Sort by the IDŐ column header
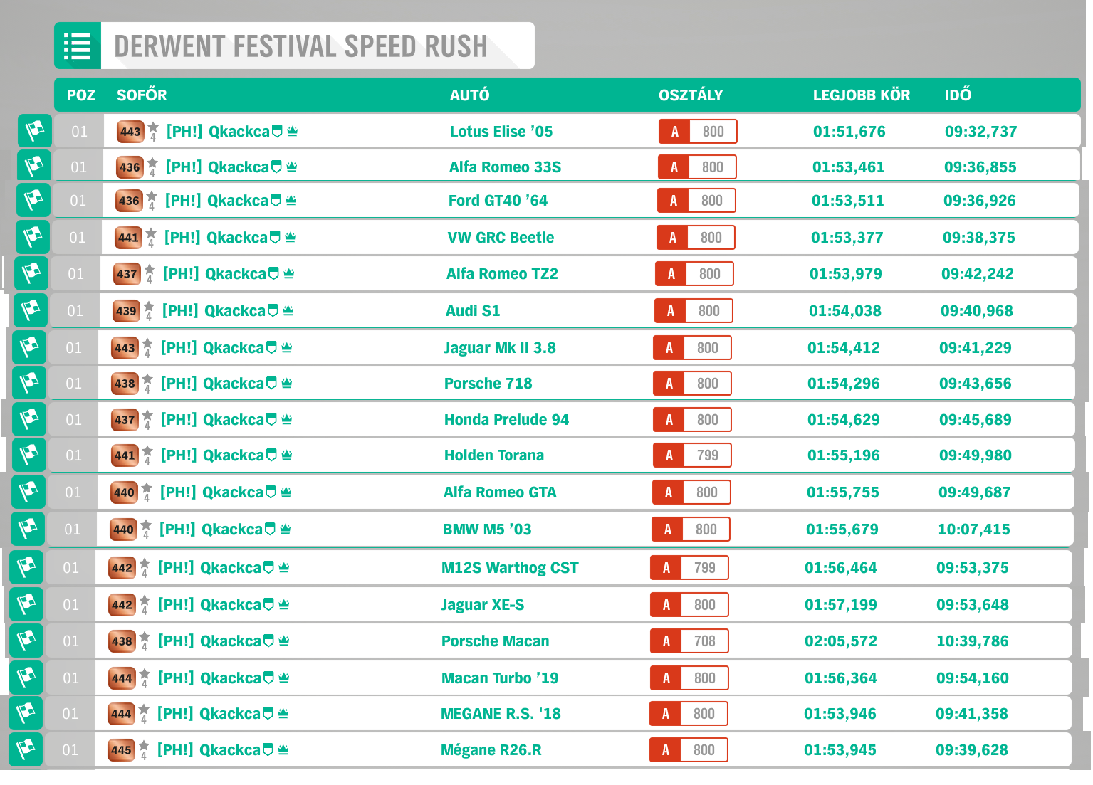This screenshot has height=785, width=1093. coord(958,95)
